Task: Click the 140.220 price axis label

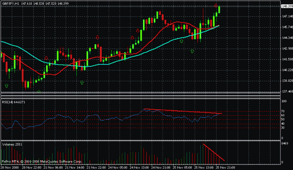Action: (x=287, y=70)
